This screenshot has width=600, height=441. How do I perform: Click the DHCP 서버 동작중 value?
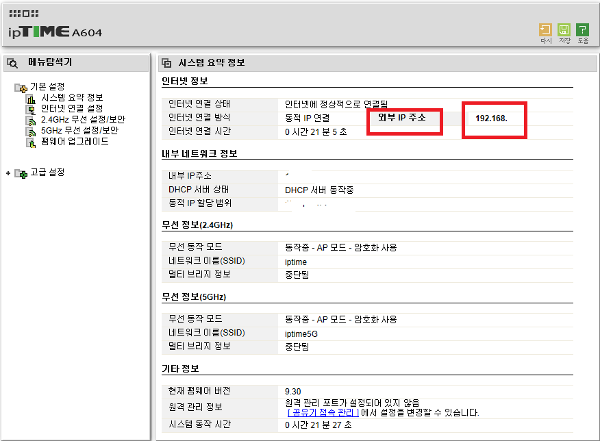tap(319, 190)
